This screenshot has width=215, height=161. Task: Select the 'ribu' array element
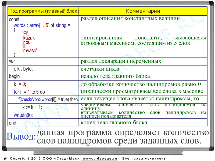(x=27, y=42)
